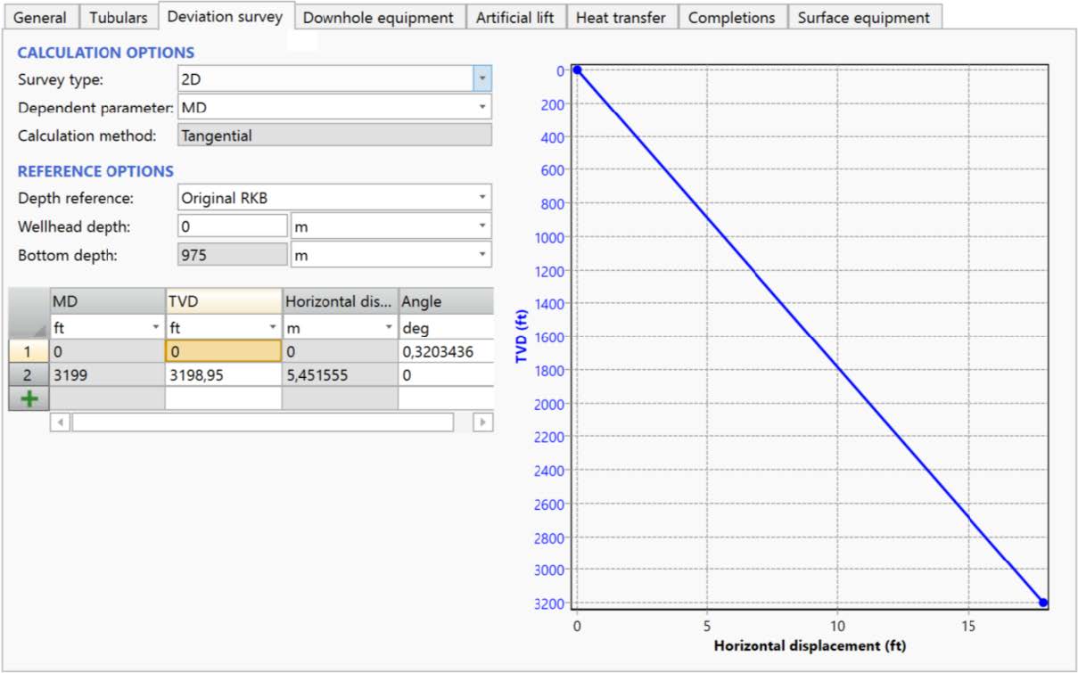The height and width of the screenshot is (673, 1078).
Task: Go to the Artificial lift tab
Action: tap(514, 18)
